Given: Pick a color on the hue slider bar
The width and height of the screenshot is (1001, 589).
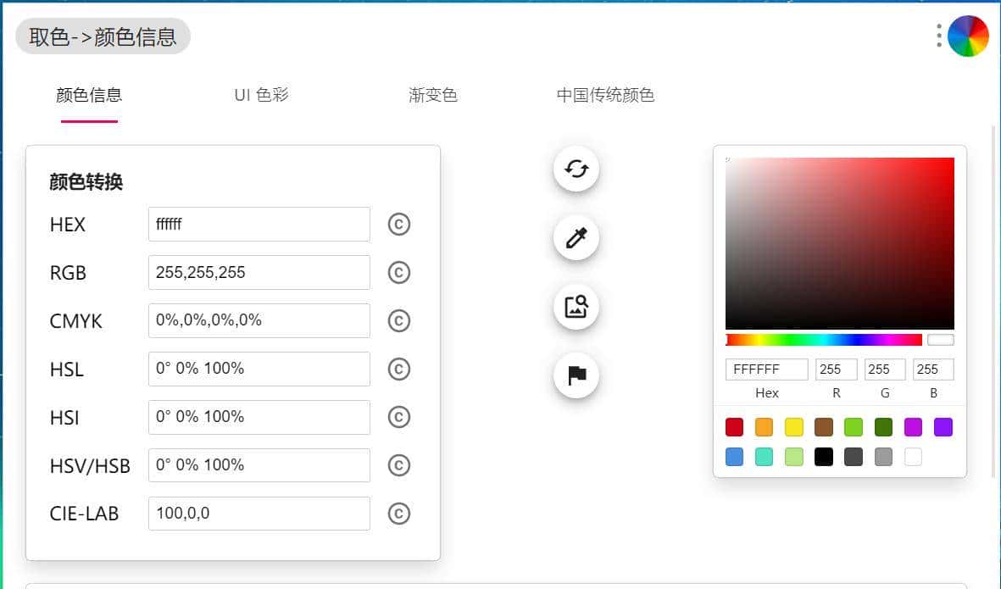Looking at the screenshot, I should coord(822,339).
